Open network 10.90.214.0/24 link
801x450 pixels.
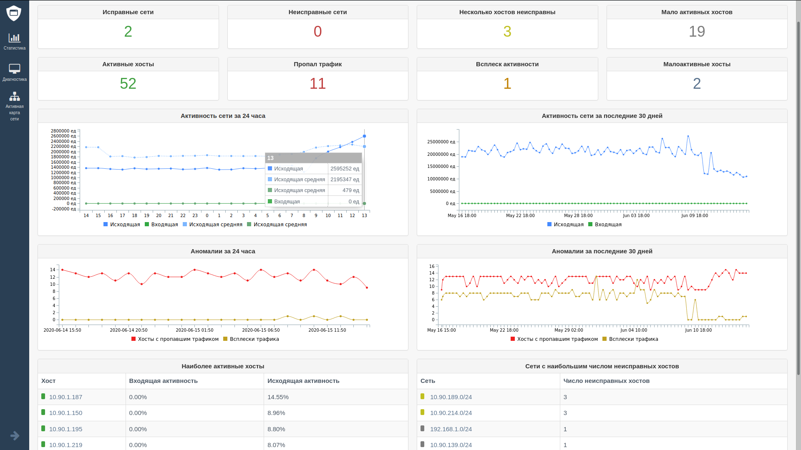click(x=451, y=413)
